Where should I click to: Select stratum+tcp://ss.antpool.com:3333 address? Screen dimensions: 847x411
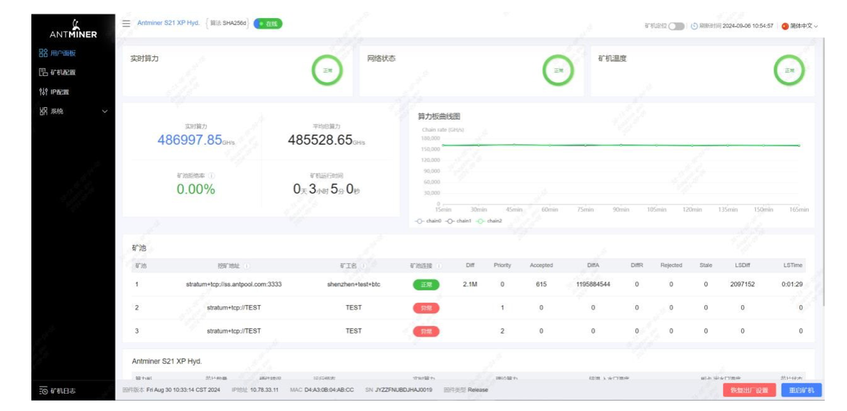234,284
